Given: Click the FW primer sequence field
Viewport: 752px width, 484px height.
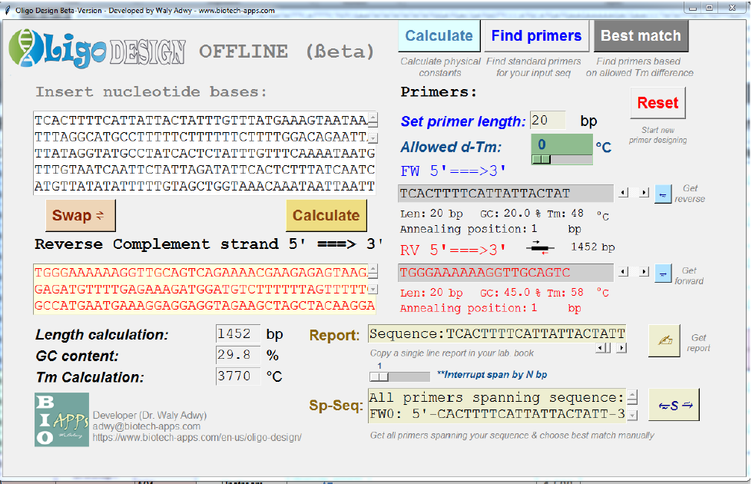Looking at the screenshot, I should pyautogui.click(x=505, y=194).
